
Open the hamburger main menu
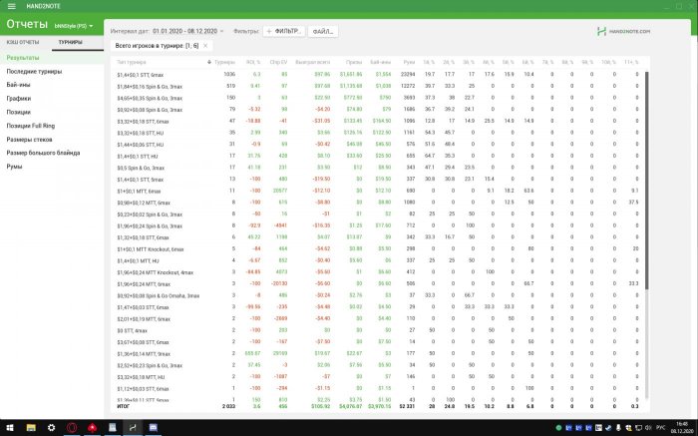12,6
